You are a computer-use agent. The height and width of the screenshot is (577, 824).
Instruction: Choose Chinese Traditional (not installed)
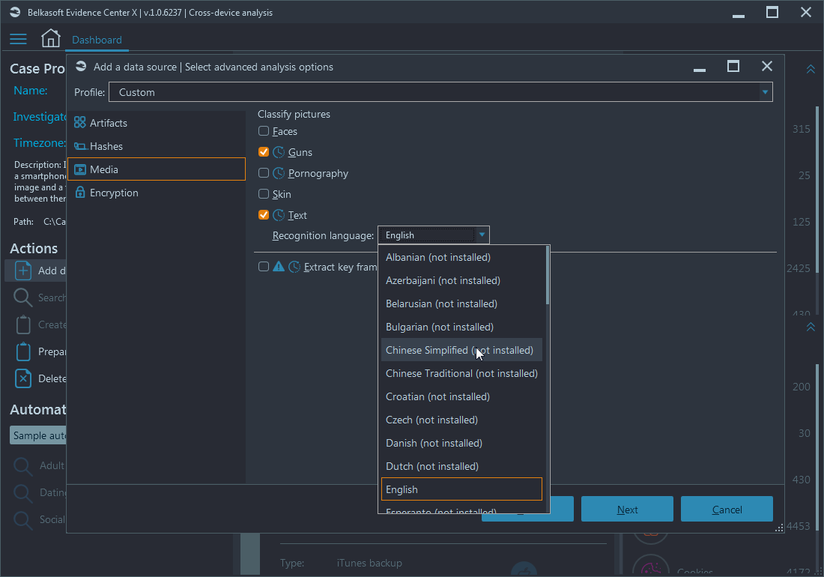coord(461,373)
